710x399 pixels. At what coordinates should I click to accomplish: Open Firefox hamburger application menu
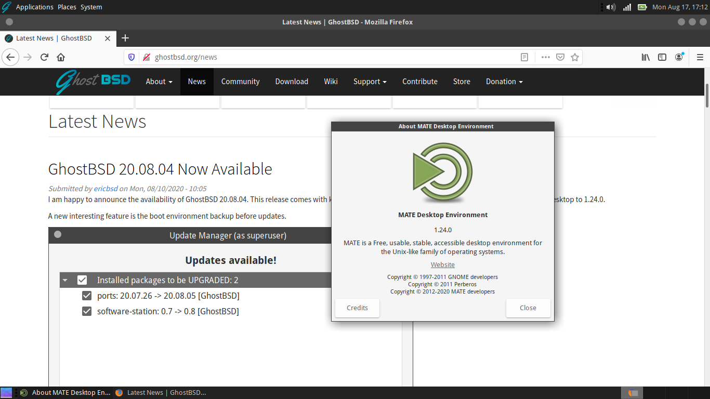(700, 57)
